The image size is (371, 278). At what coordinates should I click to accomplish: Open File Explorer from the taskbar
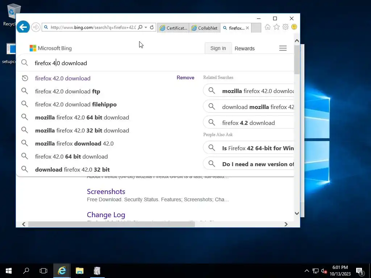tap(79, 271)
